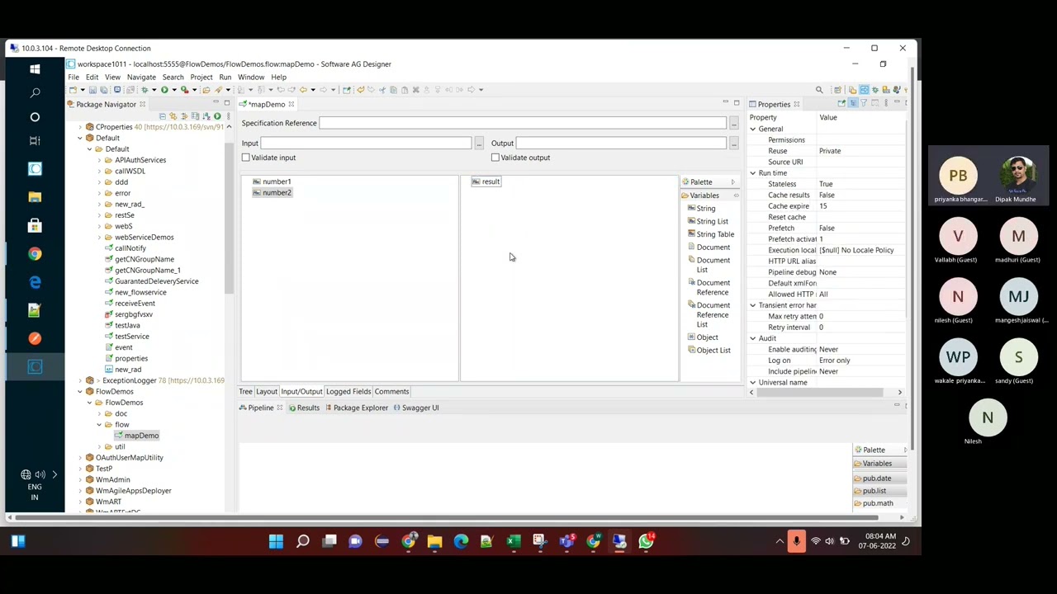The image size is (1057, 594).
Task: Open the Navigate menu
Action: pos(141,77)
